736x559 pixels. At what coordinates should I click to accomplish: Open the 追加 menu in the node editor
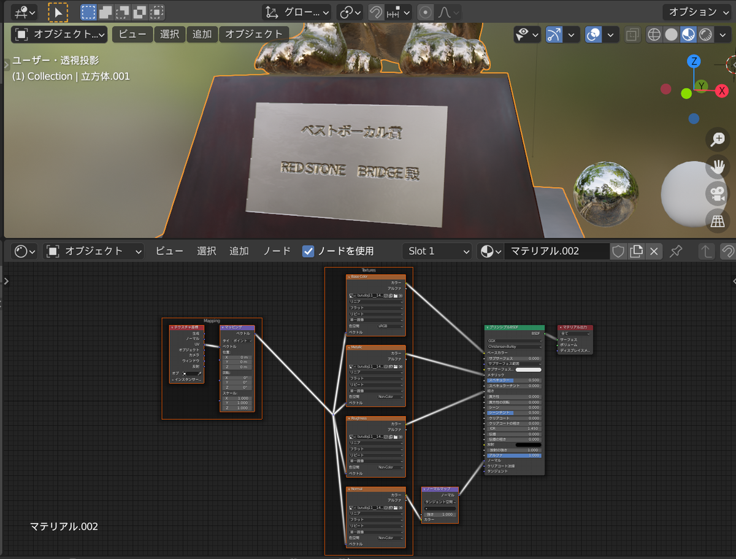[x=239, y=251]
